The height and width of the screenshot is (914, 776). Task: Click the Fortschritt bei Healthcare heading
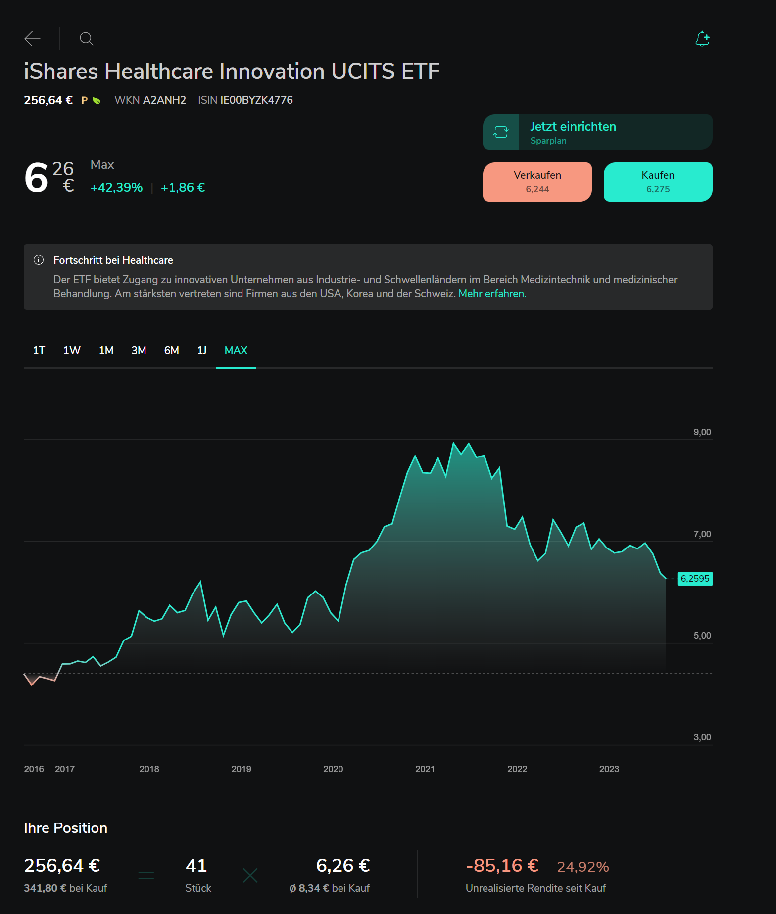click(113, 260)
